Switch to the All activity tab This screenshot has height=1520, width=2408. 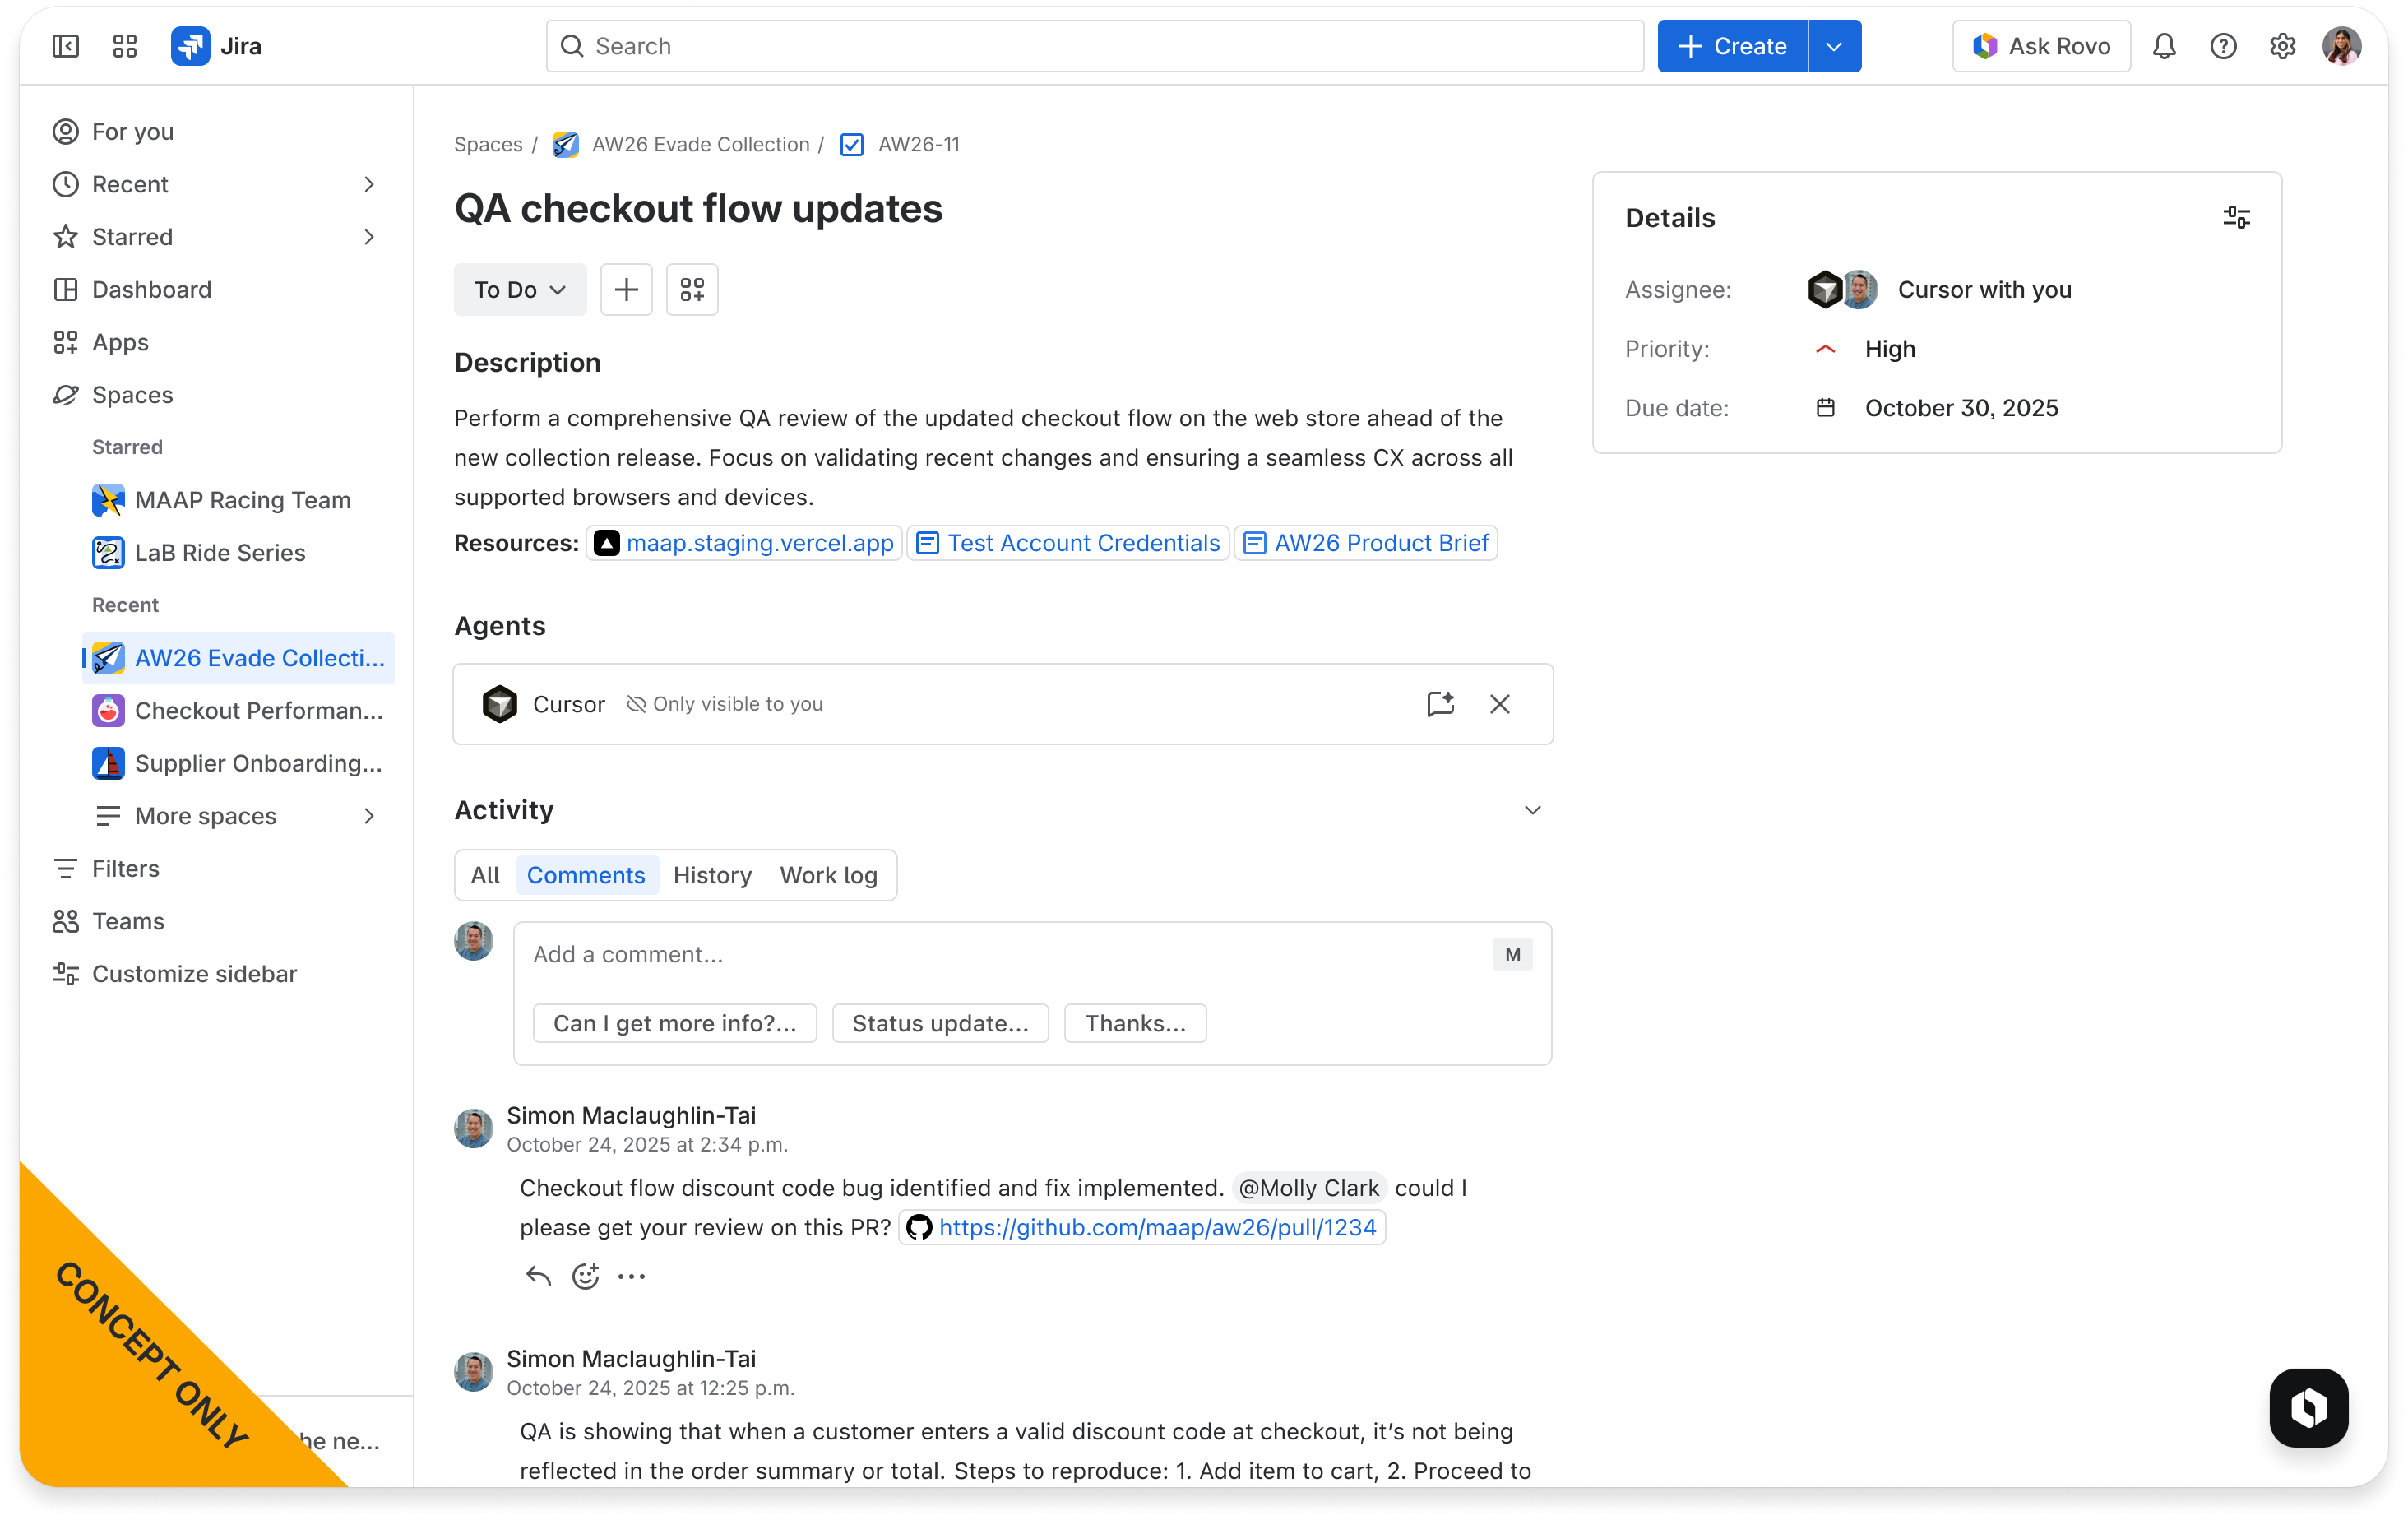coord(485,876)
